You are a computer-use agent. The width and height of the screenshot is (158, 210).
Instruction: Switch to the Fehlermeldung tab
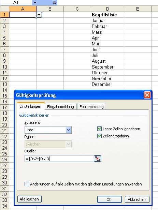(x=91, y=107)
